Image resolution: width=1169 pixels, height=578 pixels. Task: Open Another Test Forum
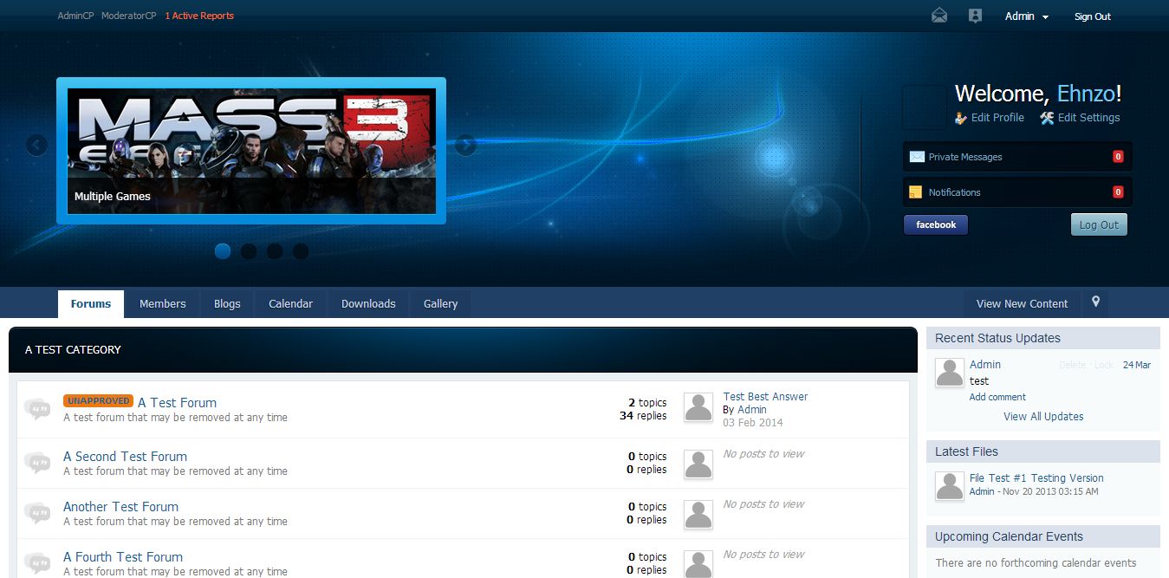pyautogui.click(x=120, y=507)
